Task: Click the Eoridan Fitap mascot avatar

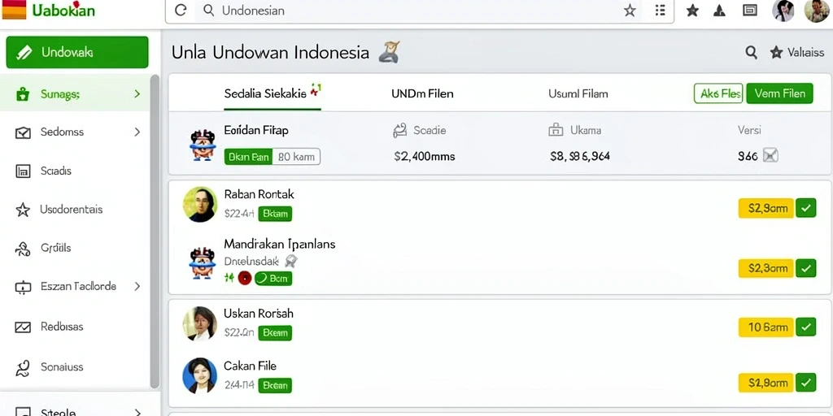Action: [x=203, y=145]
